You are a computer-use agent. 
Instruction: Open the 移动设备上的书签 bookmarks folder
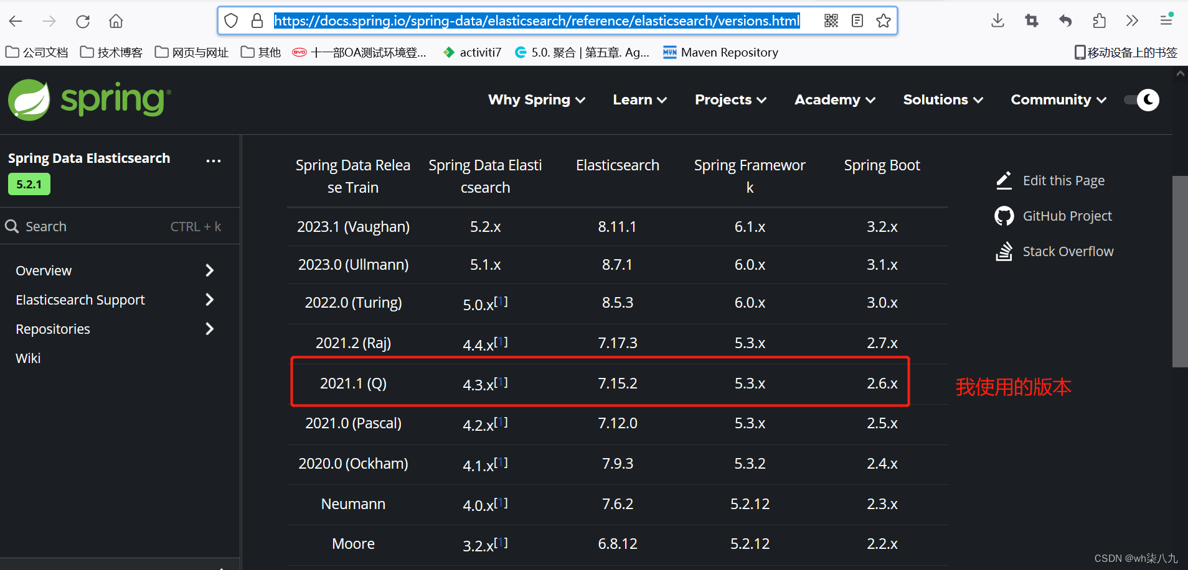(1126, 52)
